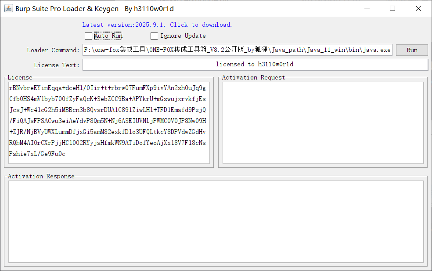Focus the Loader Command input field
432x271 pixels.
[x=238, y=50]
